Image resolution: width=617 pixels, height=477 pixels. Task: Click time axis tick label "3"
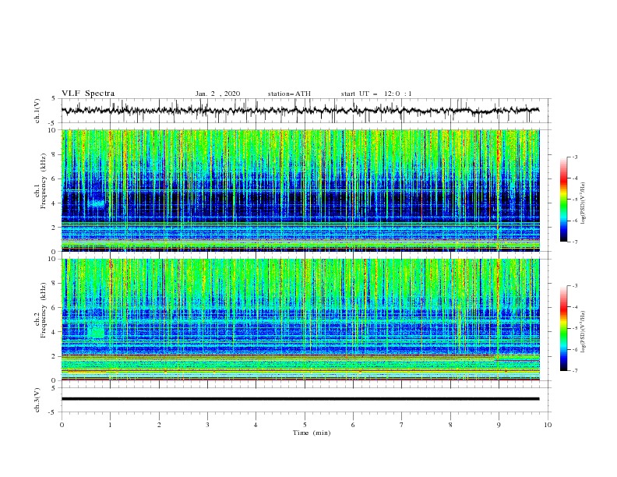(207, 425)
